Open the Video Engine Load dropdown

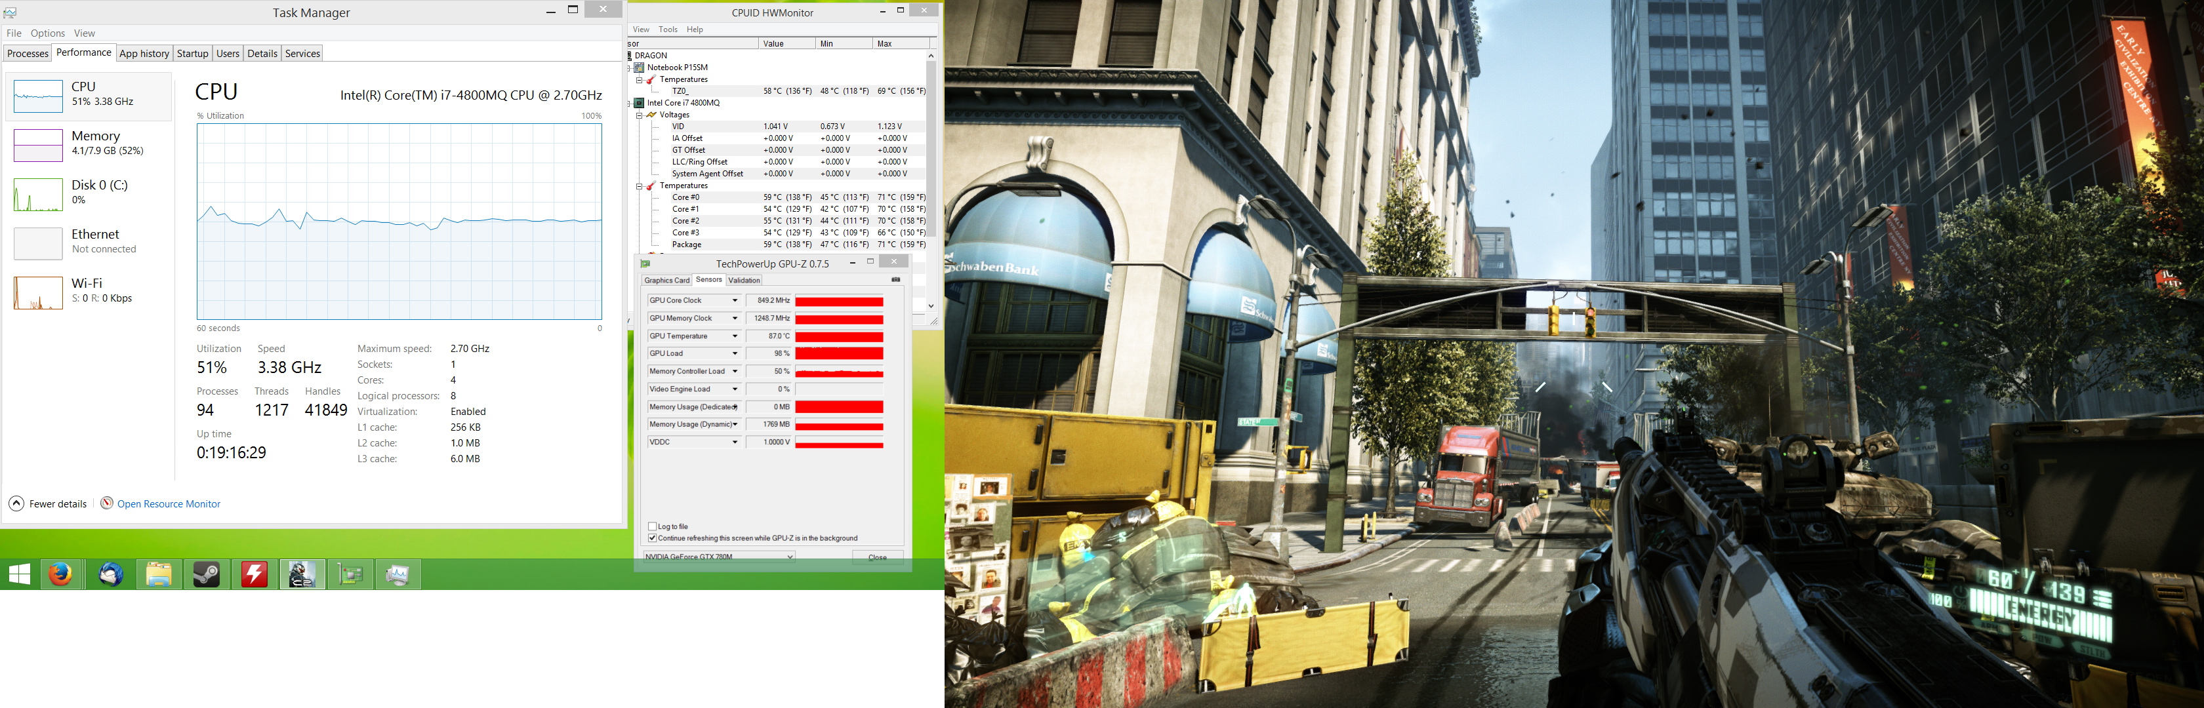734,389
